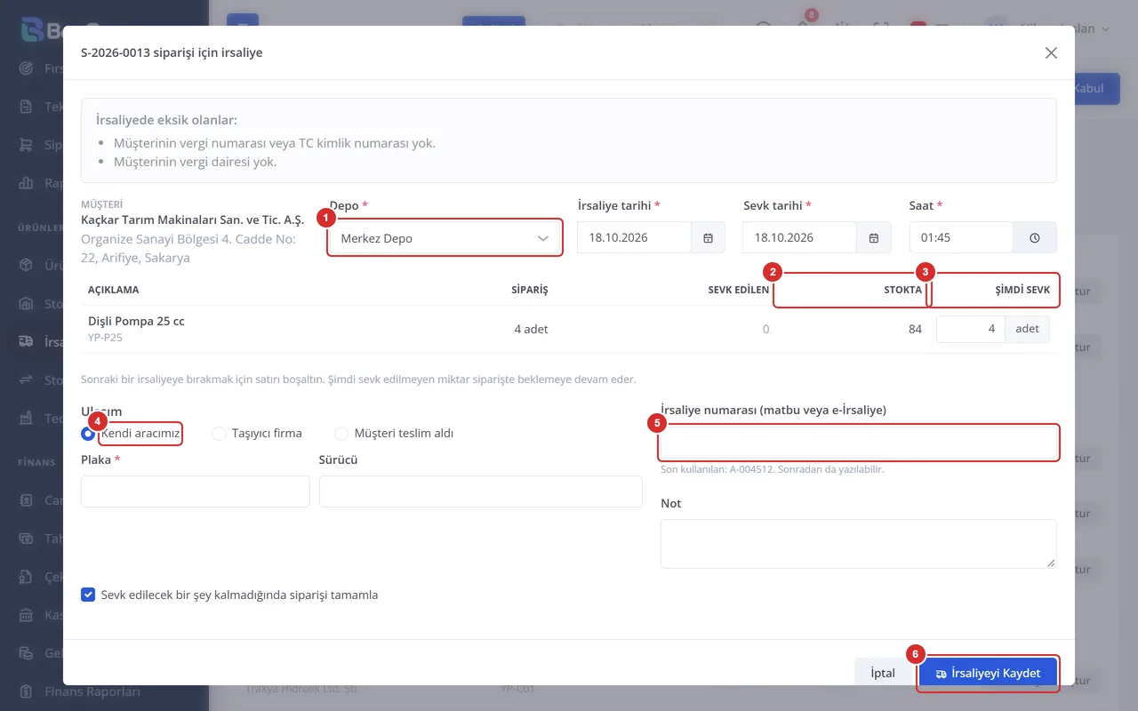Open the İrsaliye tarihi calendar picker icon
1138x711 pixels.
coord(709,238)
